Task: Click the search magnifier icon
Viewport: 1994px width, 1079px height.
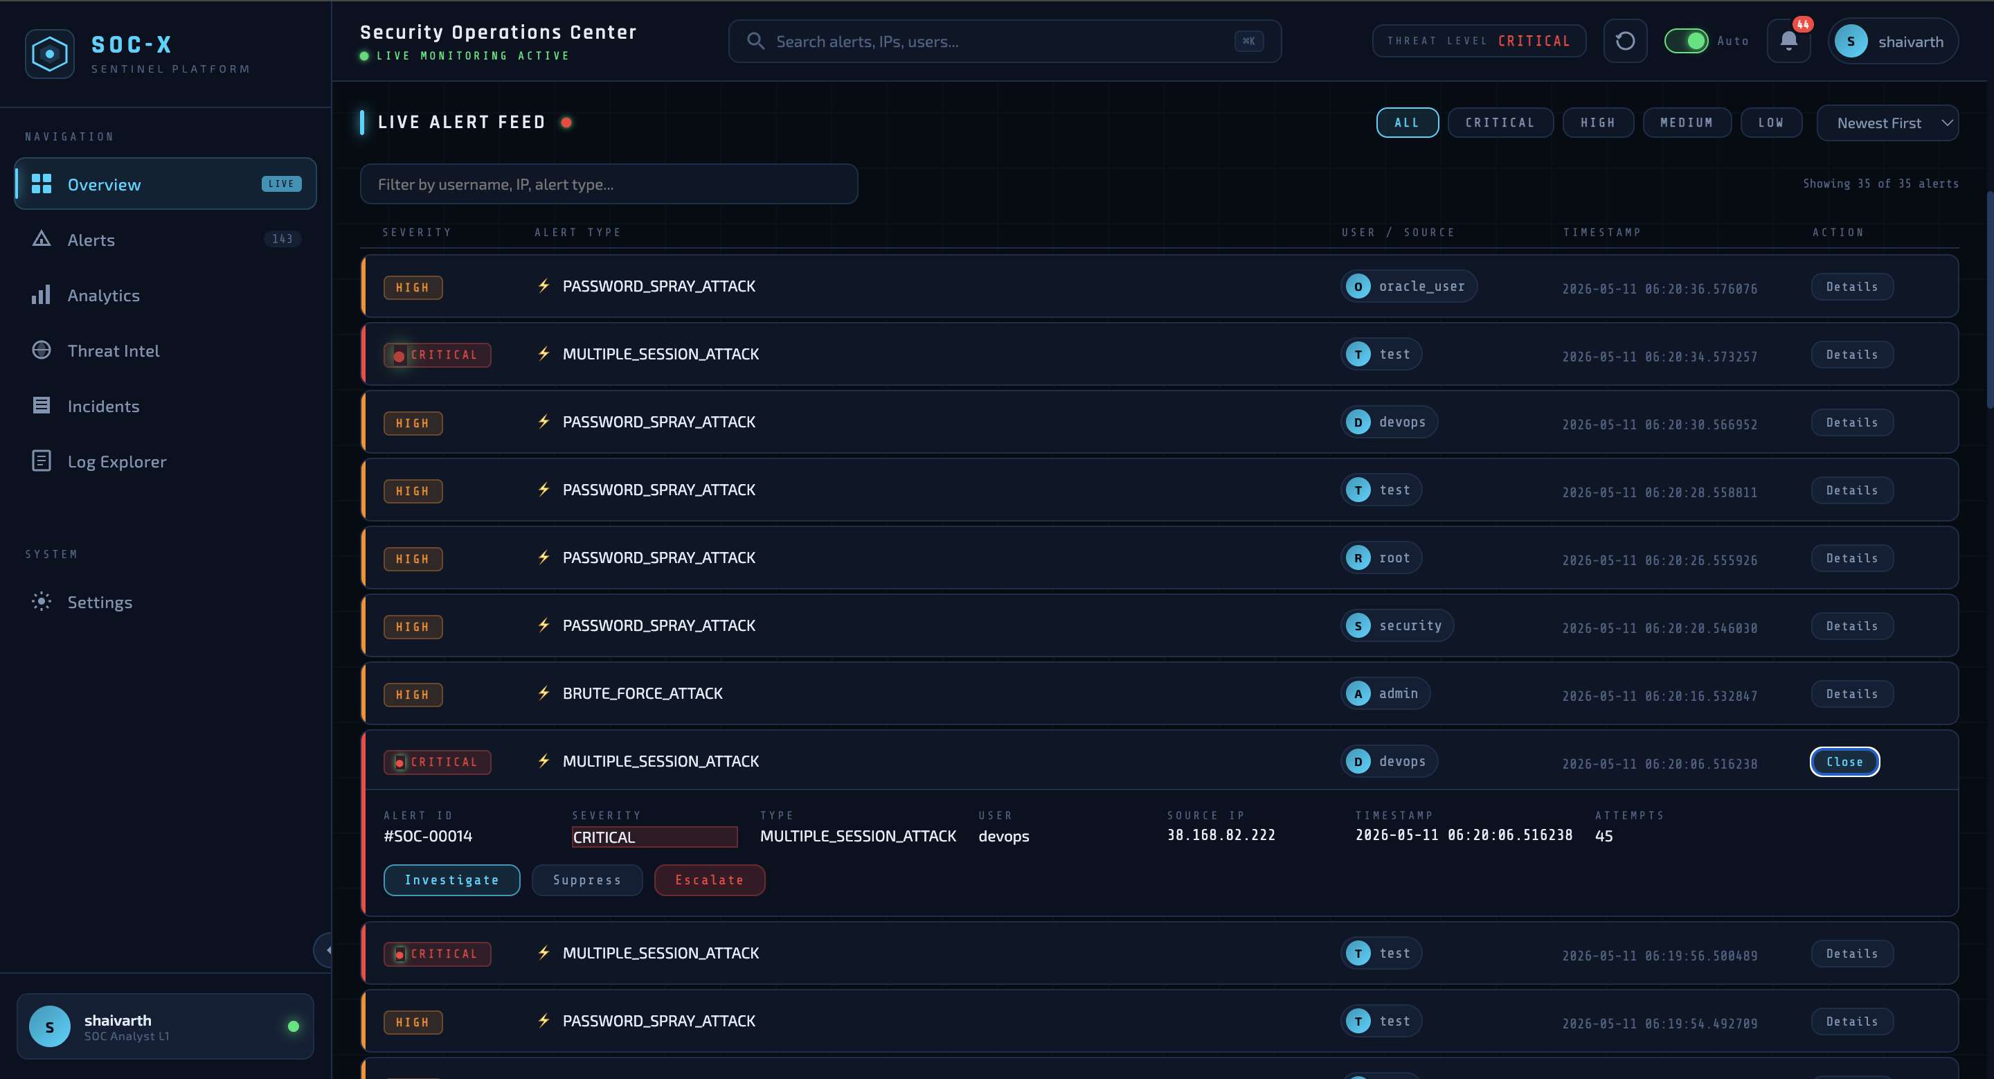Action: point(755,41)
